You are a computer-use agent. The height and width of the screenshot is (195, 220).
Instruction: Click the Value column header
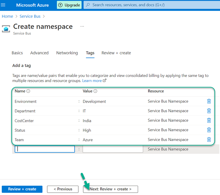(x=87, y=91)
